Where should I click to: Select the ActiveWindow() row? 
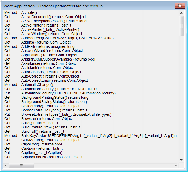click(x=91, y=34)
